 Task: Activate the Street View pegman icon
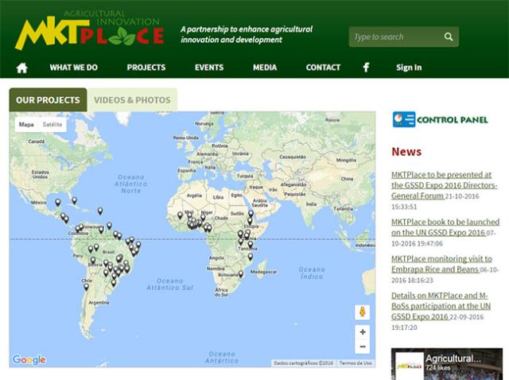[363, 312]
